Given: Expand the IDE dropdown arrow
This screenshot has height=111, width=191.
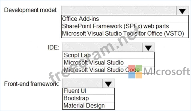Looking at the screenshot, I should tap(148, 47).
